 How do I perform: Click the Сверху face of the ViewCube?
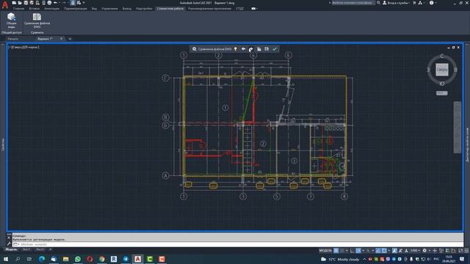click(x=442, y=70)
